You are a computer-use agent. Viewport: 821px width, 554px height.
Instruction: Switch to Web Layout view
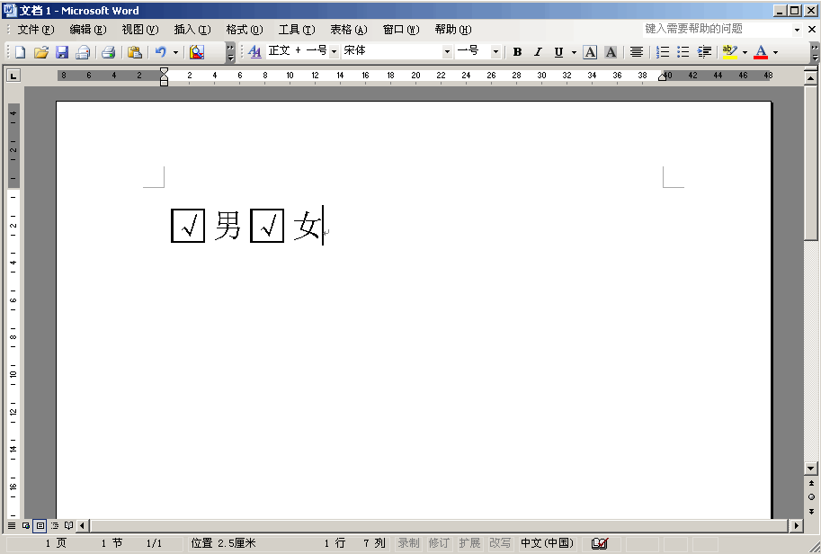click(26, 525)
